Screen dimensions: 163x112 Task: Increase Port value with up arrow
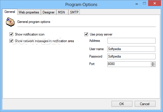click(153, 63)
